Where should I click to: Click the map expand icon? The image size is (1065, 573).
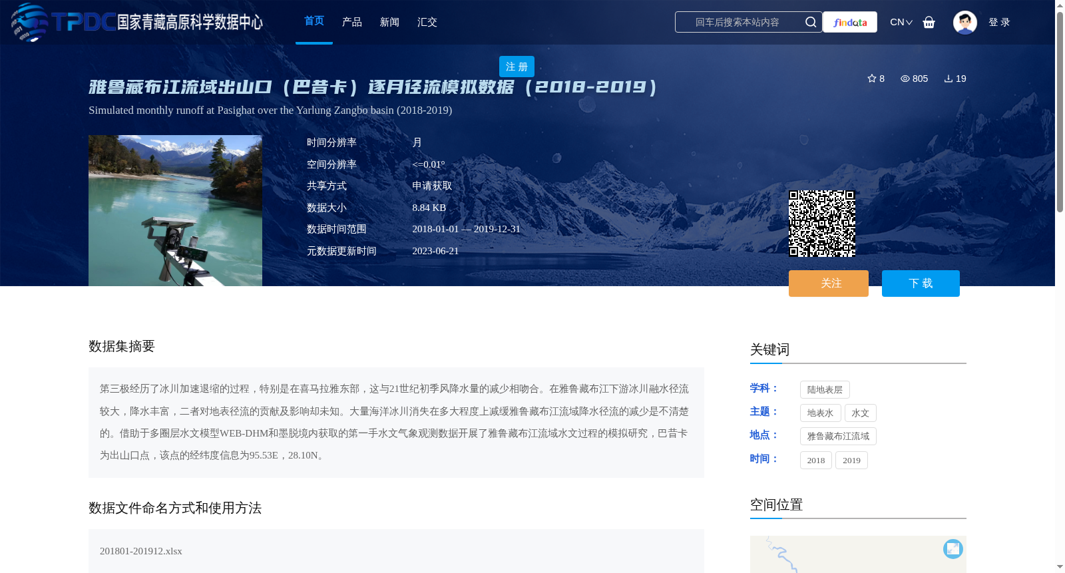953,548
